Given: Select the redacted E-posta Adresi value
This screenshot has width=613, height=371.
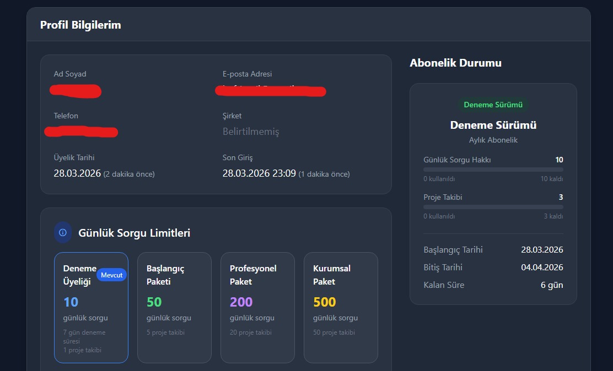Looking at the screenshot, I should click(x=271, y=91).
